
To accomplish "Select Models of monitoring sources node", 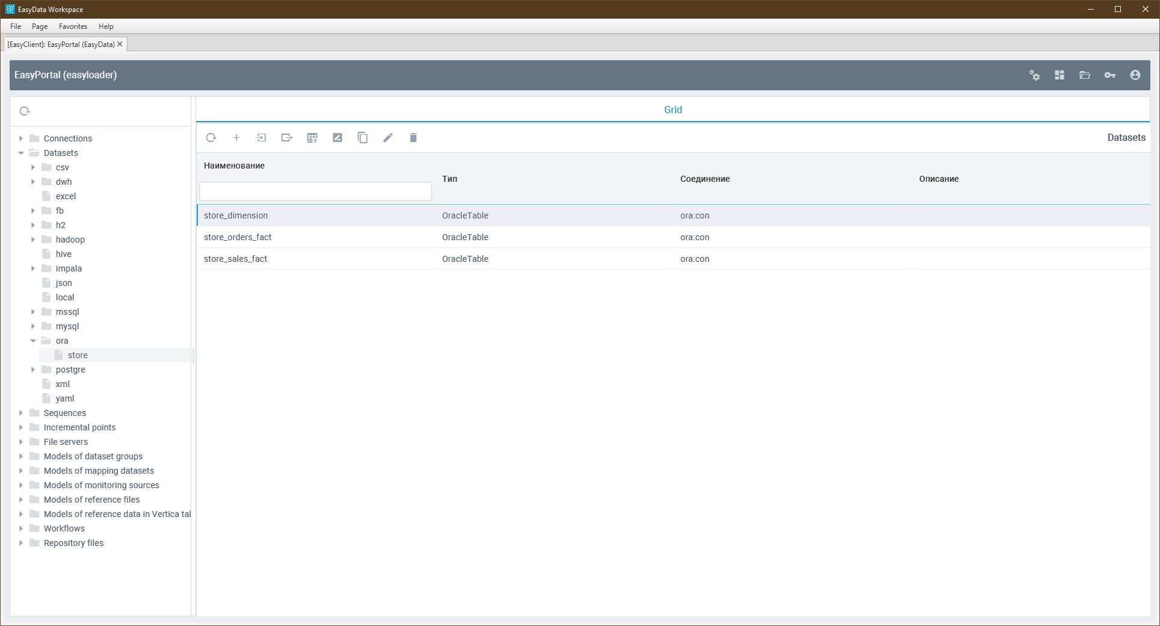I will (102, 485).
